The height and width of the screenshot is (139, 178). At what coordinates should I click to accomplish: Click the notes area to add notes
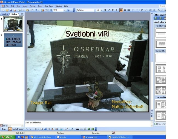pyautogui.click(x=87, y=124)
